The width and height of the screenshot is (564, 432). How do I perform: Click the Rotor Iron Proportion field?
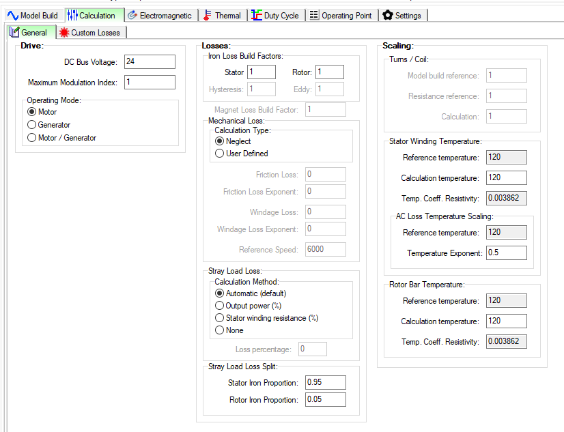(326, 399)
